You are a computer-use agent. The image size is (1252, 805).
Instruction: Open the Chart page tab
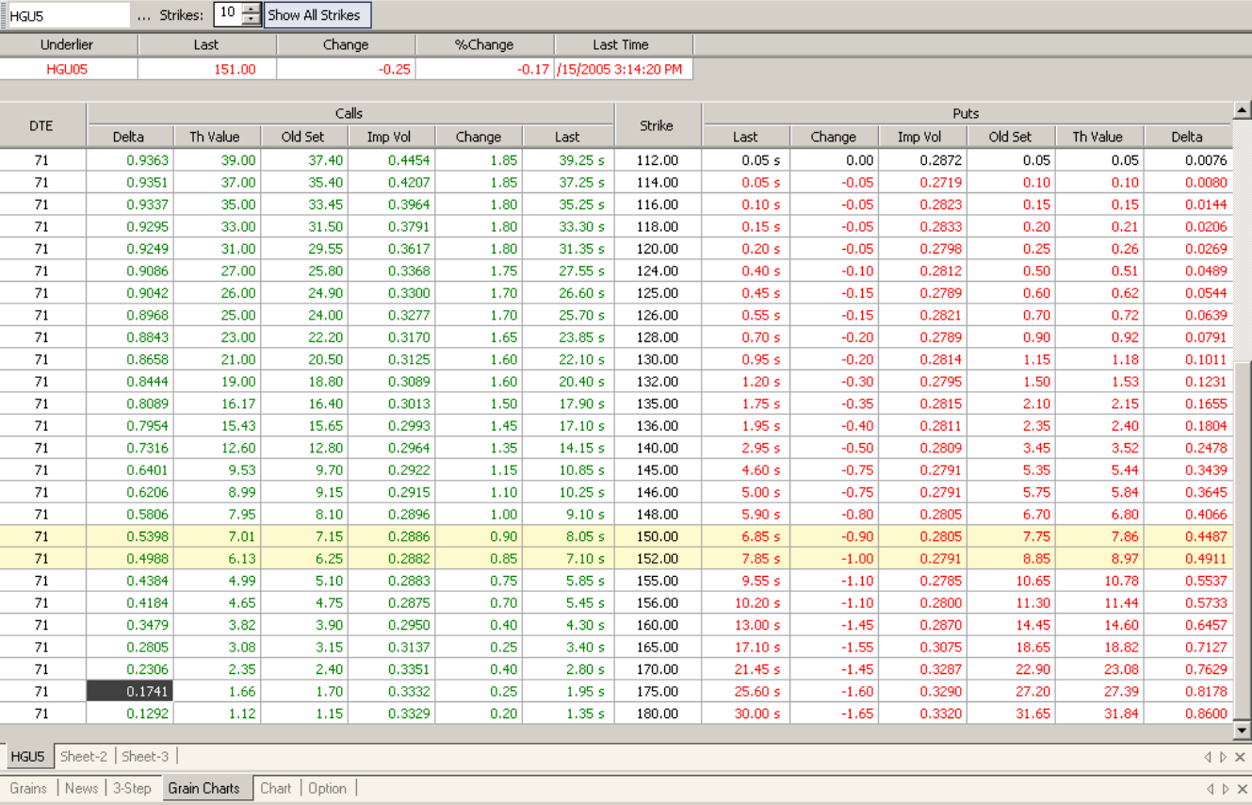tap(276, 788)
